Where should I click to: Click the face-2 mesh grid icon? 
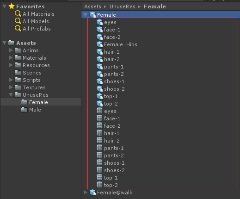99,125
